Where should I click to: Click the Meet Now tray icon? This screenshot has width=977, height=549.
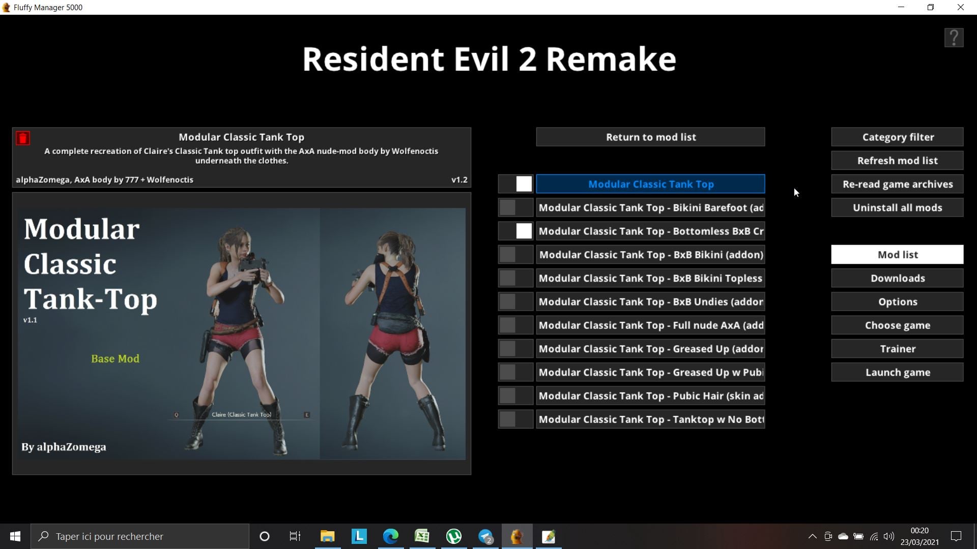coord(828,536)
